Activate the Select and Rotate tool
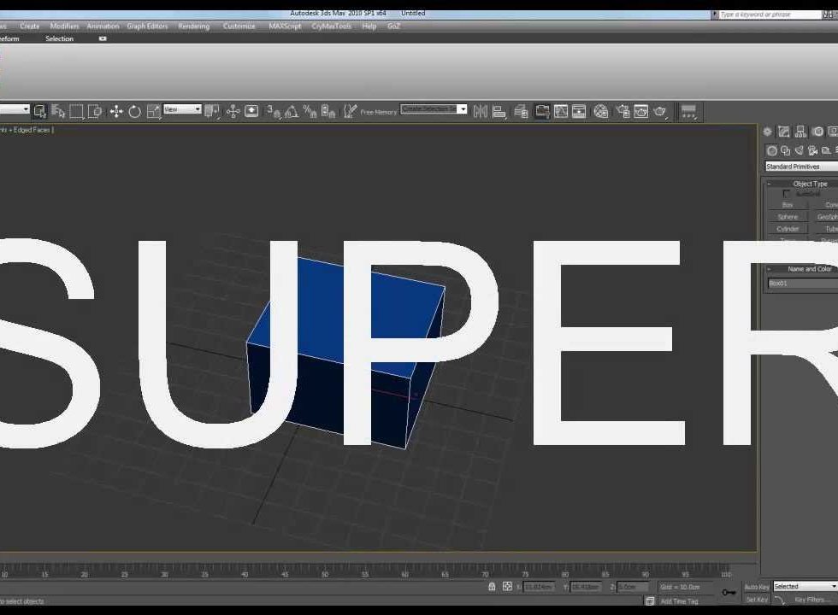 tap(135, 112)
